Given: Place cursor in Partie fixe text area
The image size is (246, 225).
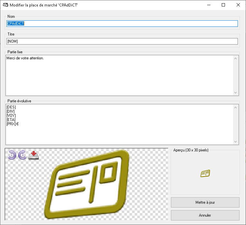Looking at the screenshot, I should pyautogui.click(x=119, y=75).
